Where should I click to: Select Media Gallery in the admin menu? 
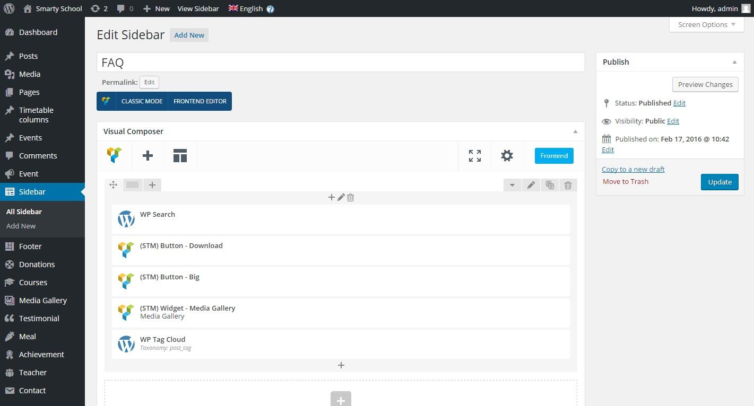pyautogui.click(x=42, y=301)
